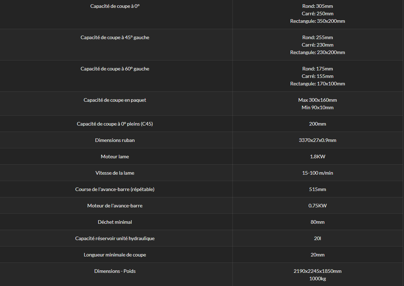This screenshot has width=404, height=286.
Task: Select the '0.75KW' motor value
Action: [318, 206]
